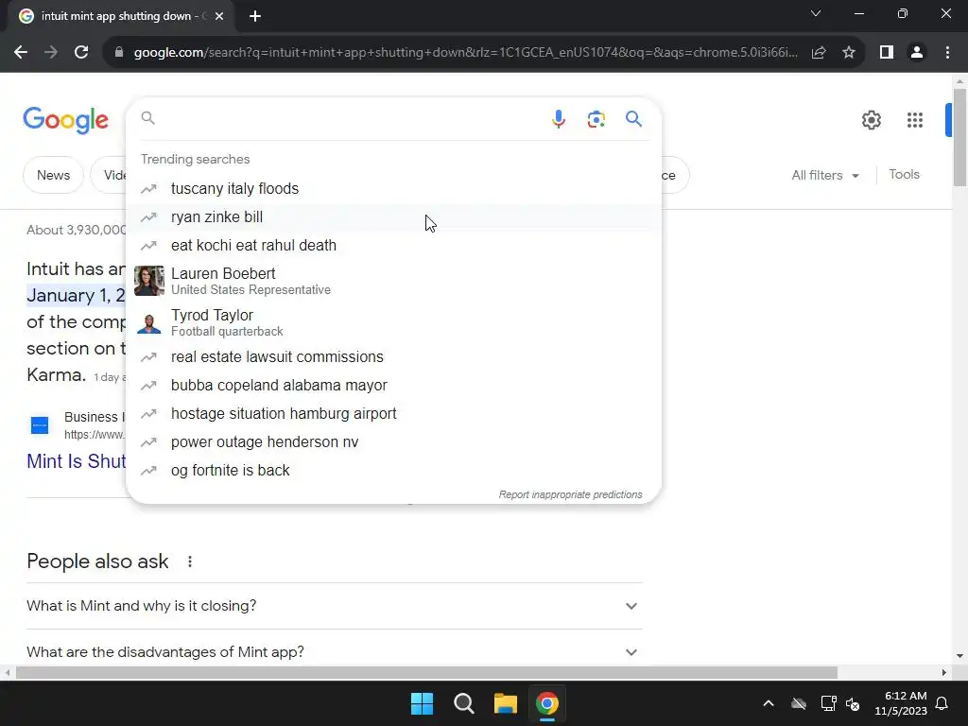968x726 pixels.
Task: View site information lock icon
Action: (x=119, y=53)
